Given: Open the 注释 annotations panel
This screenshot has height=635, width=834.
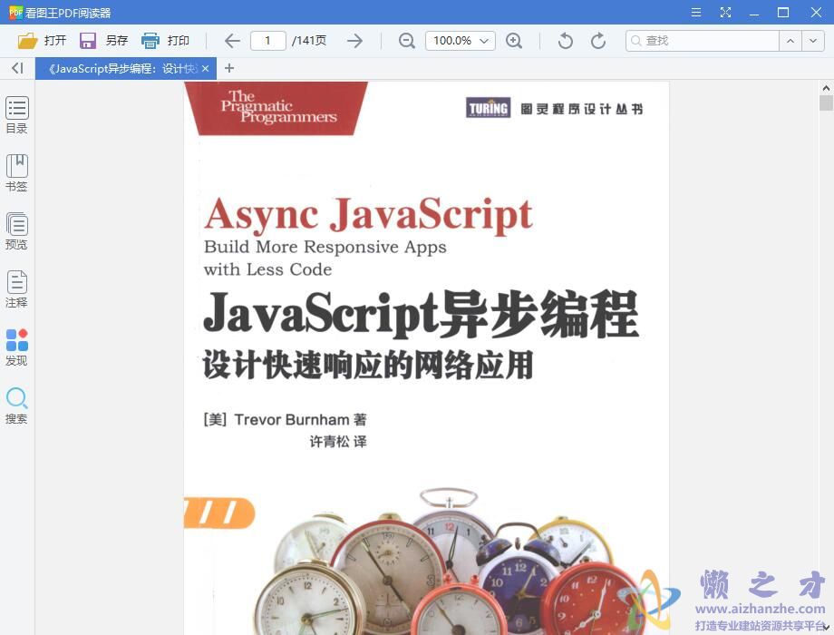Looking at the screenshot, I should (16, 288).
